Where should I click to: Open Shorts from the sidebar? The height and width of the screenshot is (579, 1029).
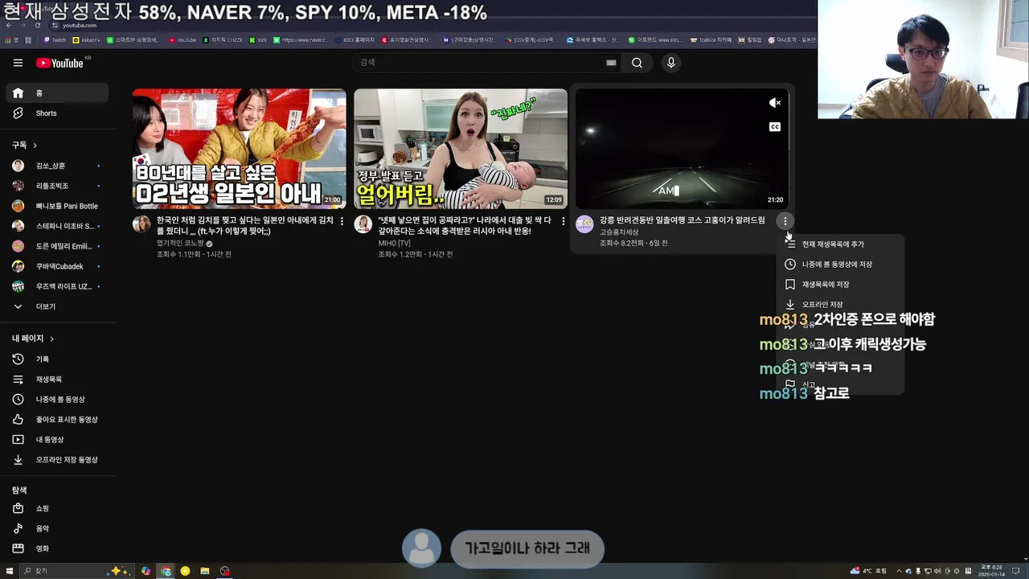coord(56,113)
